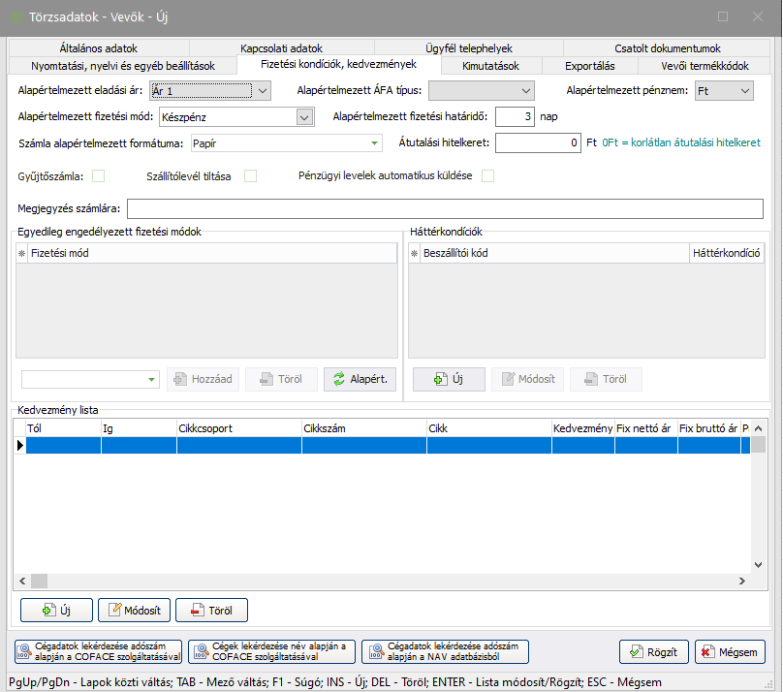Click Módosít below the Kedvezmény lista
This screenshot has height=692, width=783.
(134, 610)
